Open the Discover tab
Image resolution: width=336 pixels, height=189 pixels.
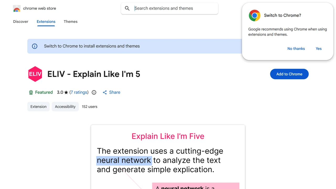pos(21,22)
